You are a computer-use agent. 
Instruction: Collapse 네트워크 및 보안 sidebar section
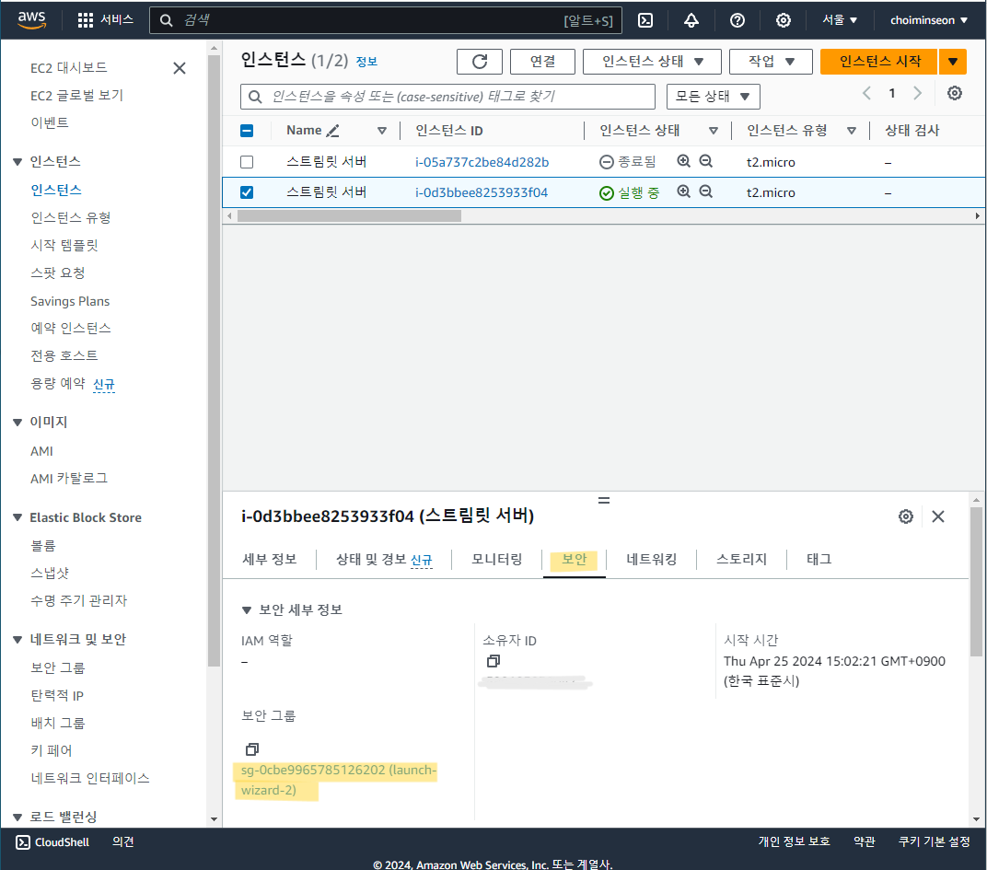[17, 640]
